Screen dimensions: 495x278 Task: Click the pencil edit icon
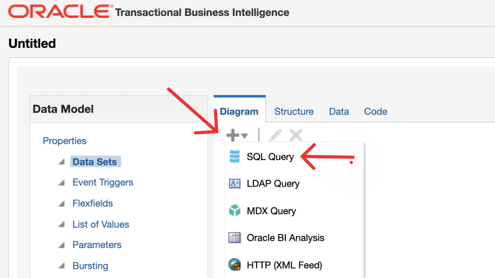pos(275,136)
